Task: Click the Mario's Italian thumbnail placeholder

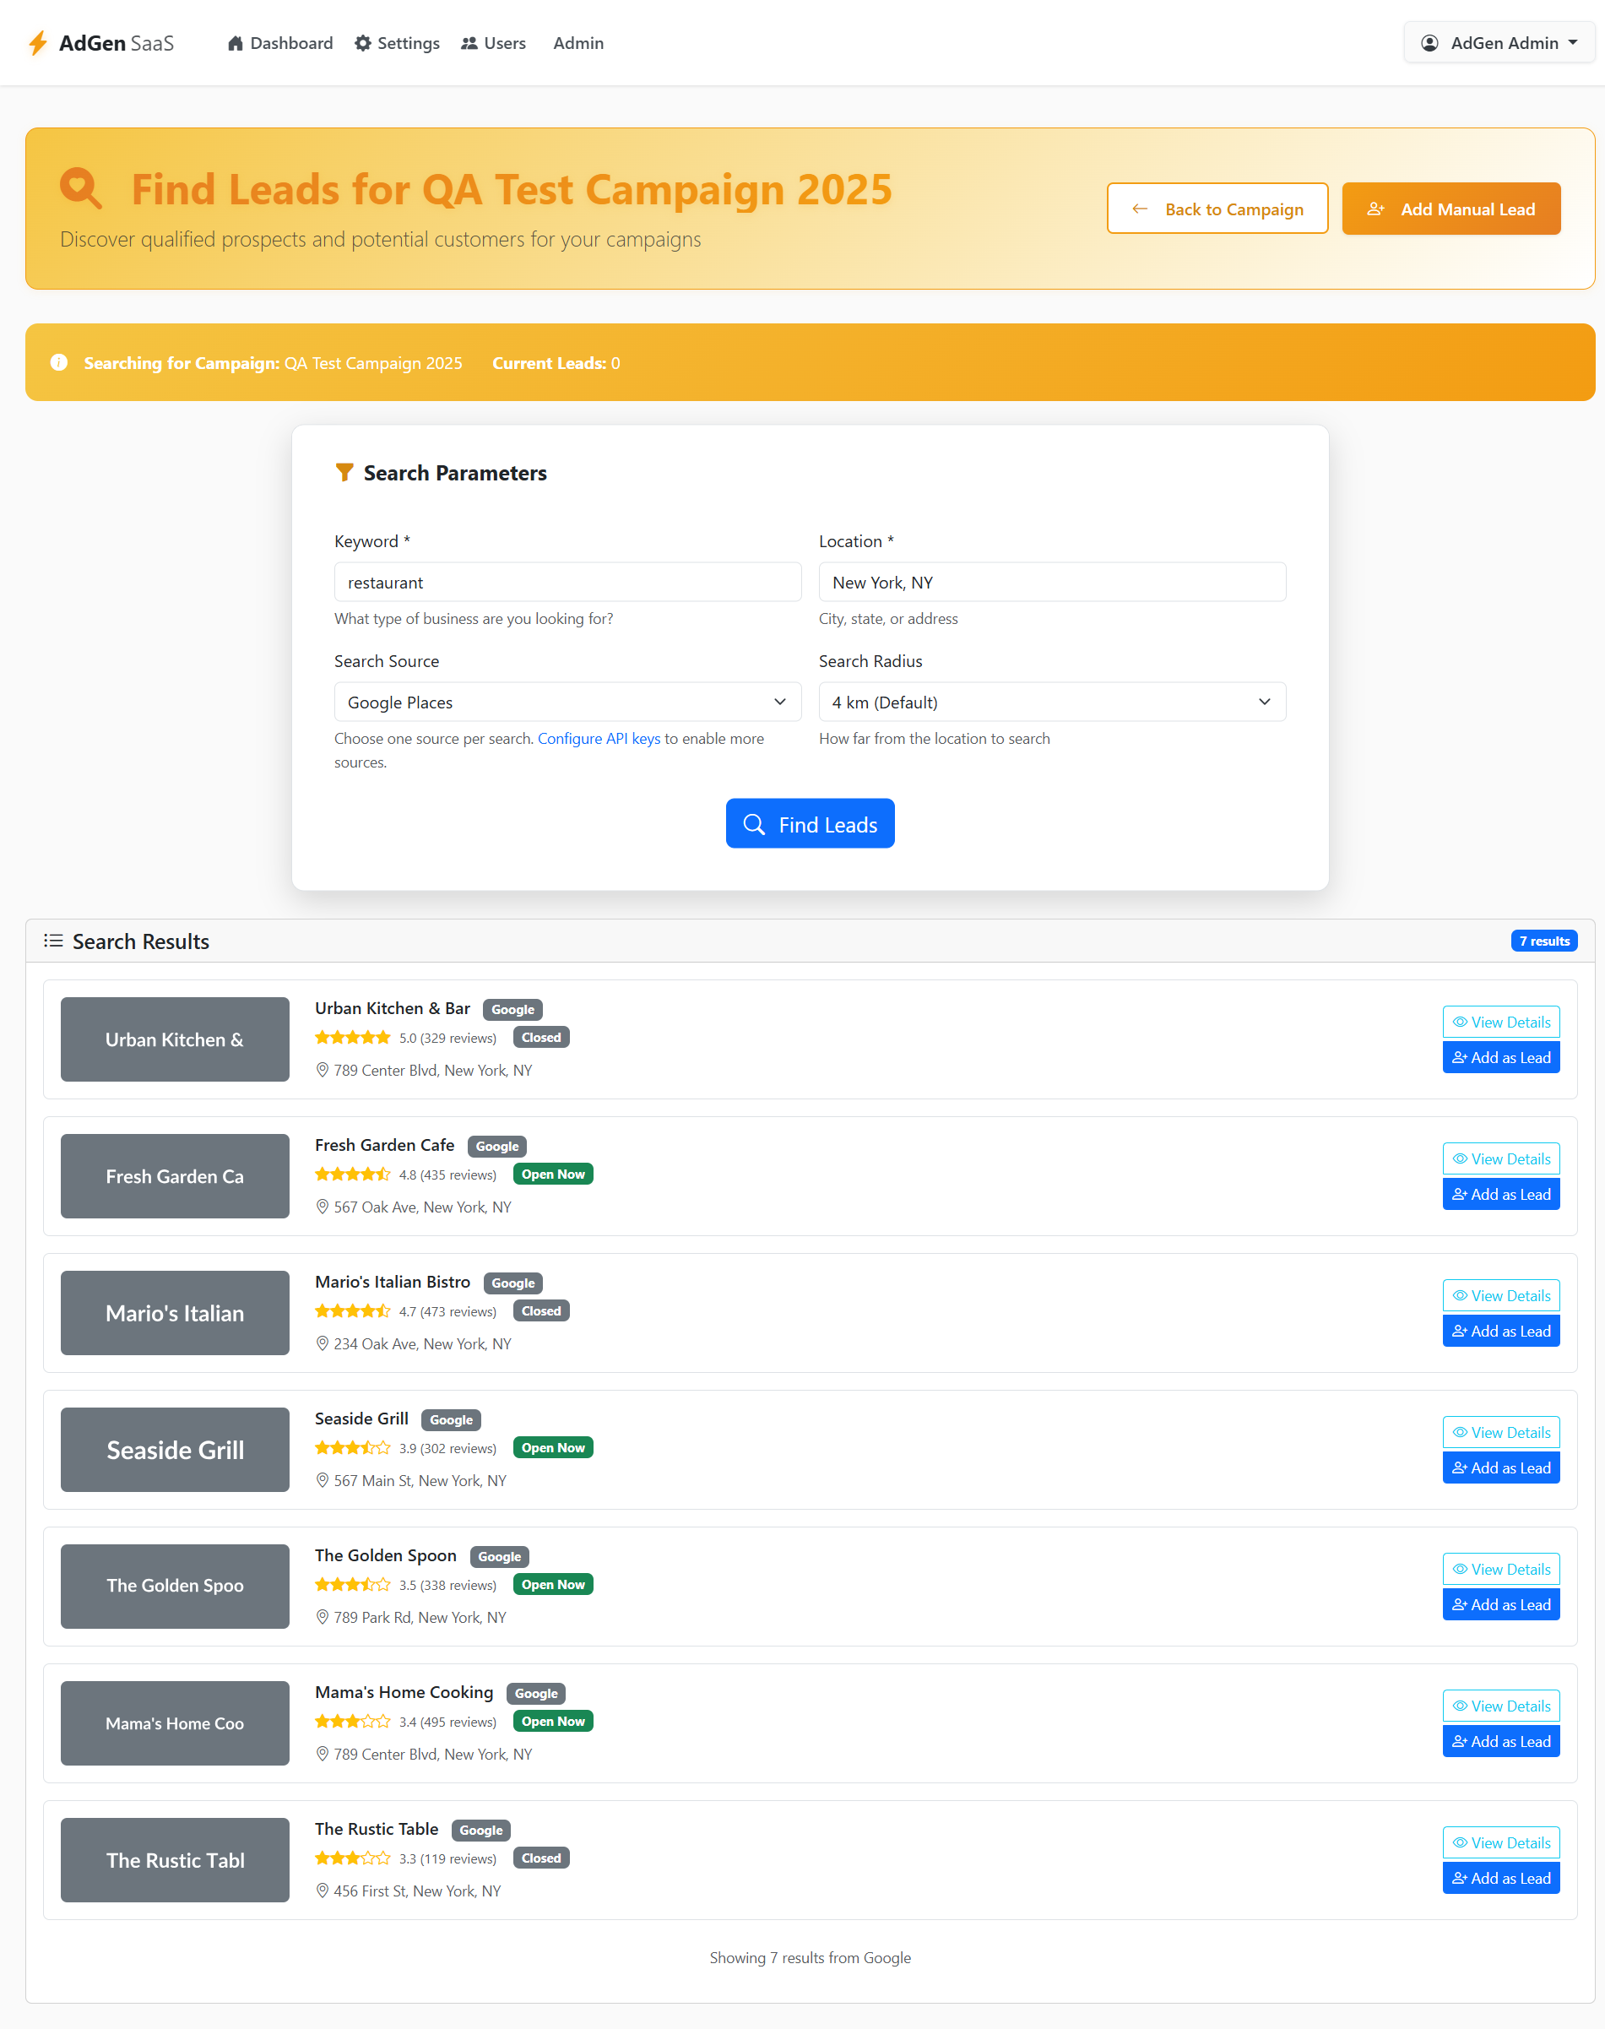Action: (x=175, y=1313)
